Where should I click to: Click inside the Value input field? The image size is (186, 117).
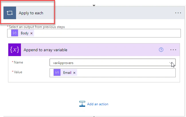(x=113, y=73)
